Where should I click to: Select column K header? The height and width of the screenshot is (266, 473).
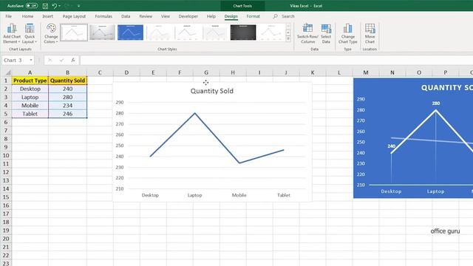tap(313, 72)
